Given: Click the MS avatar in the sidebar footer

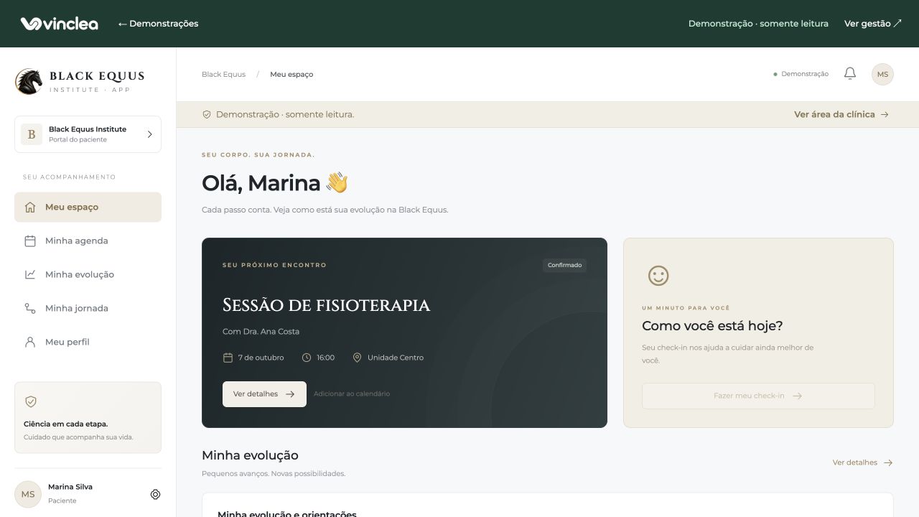Looking at the screenshot, I should click(x=28, y=494).
